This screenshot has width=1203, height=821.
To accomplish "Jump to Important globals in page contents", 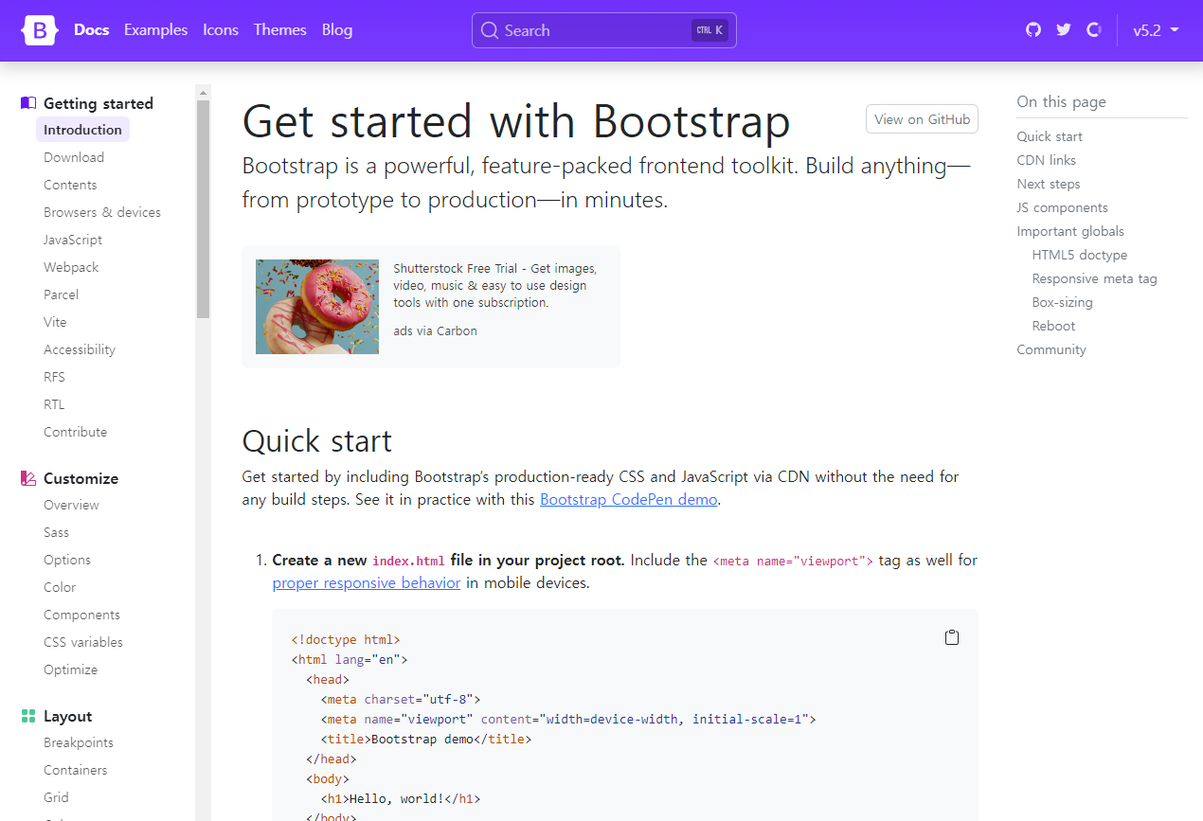I will [1070, 231].
